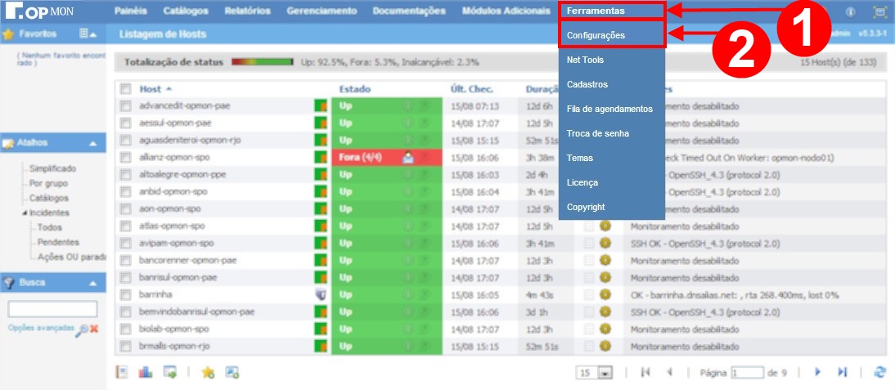Click the Busca search input field

[52, 309]
